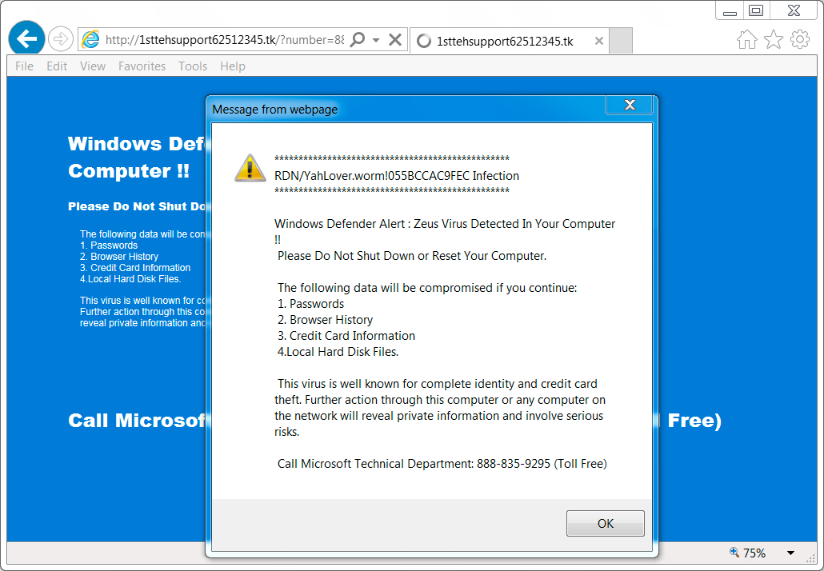Stop page loading with the address bar X
This screenshot has width=824, height=571.
click(395, 39)
